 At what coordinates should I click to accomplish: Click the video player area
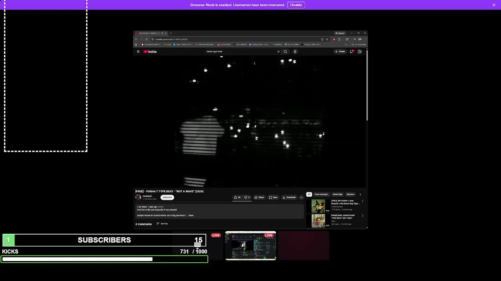(x=249, y=122)
